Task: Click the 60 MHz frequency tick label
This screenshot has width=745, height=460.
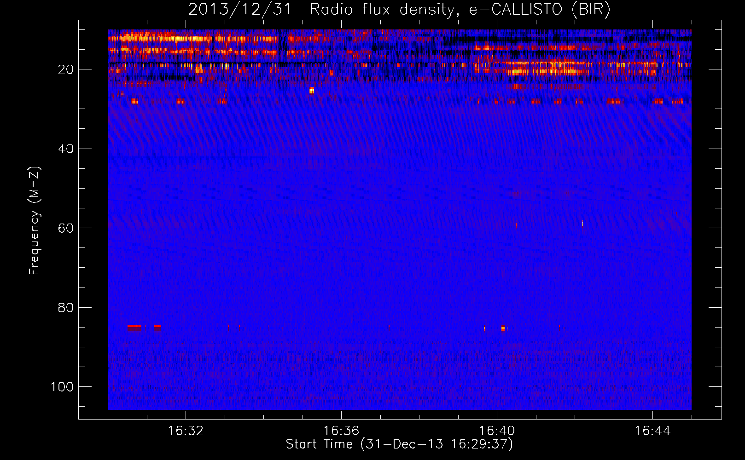Action: pos(66,228)
